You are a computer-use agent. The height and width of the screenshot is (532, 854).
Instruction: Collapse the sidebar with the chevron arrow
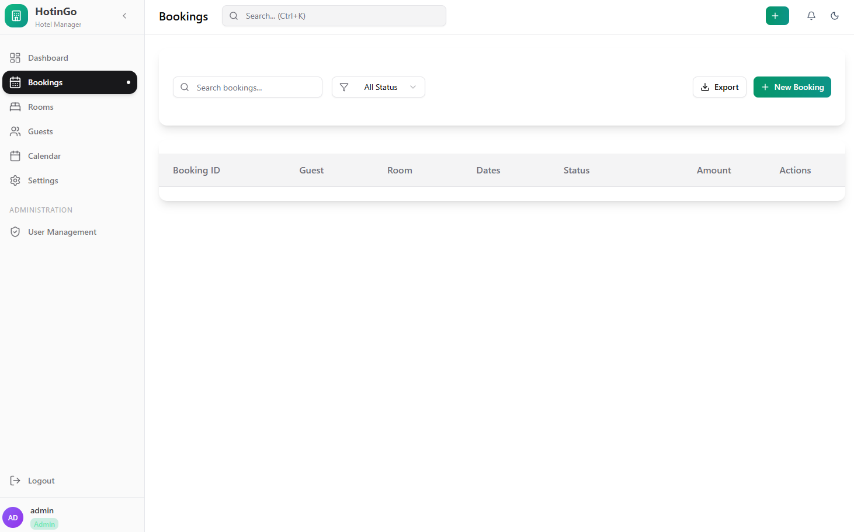pos(124,16)
